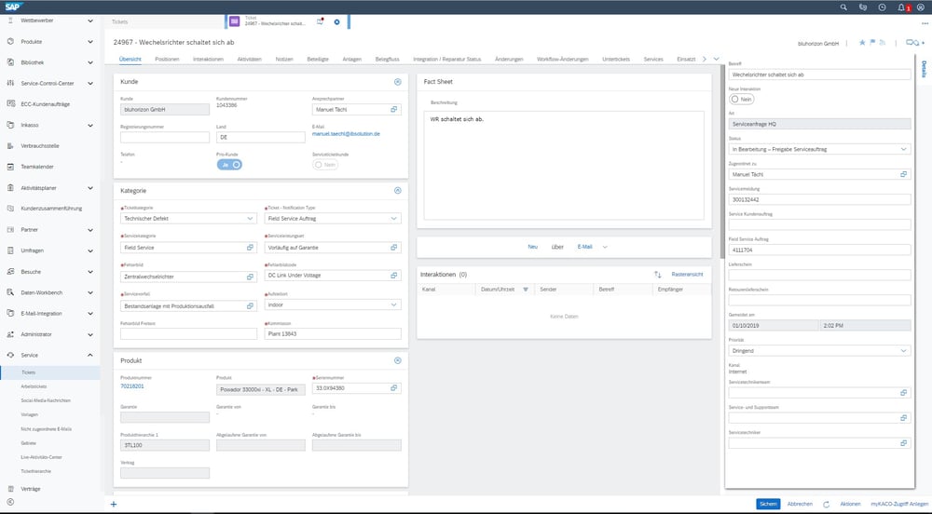Image resolution: width=932 pixels, height=514 pixels.
Task: Click the Abbrechen button
Action: point(800,504)
